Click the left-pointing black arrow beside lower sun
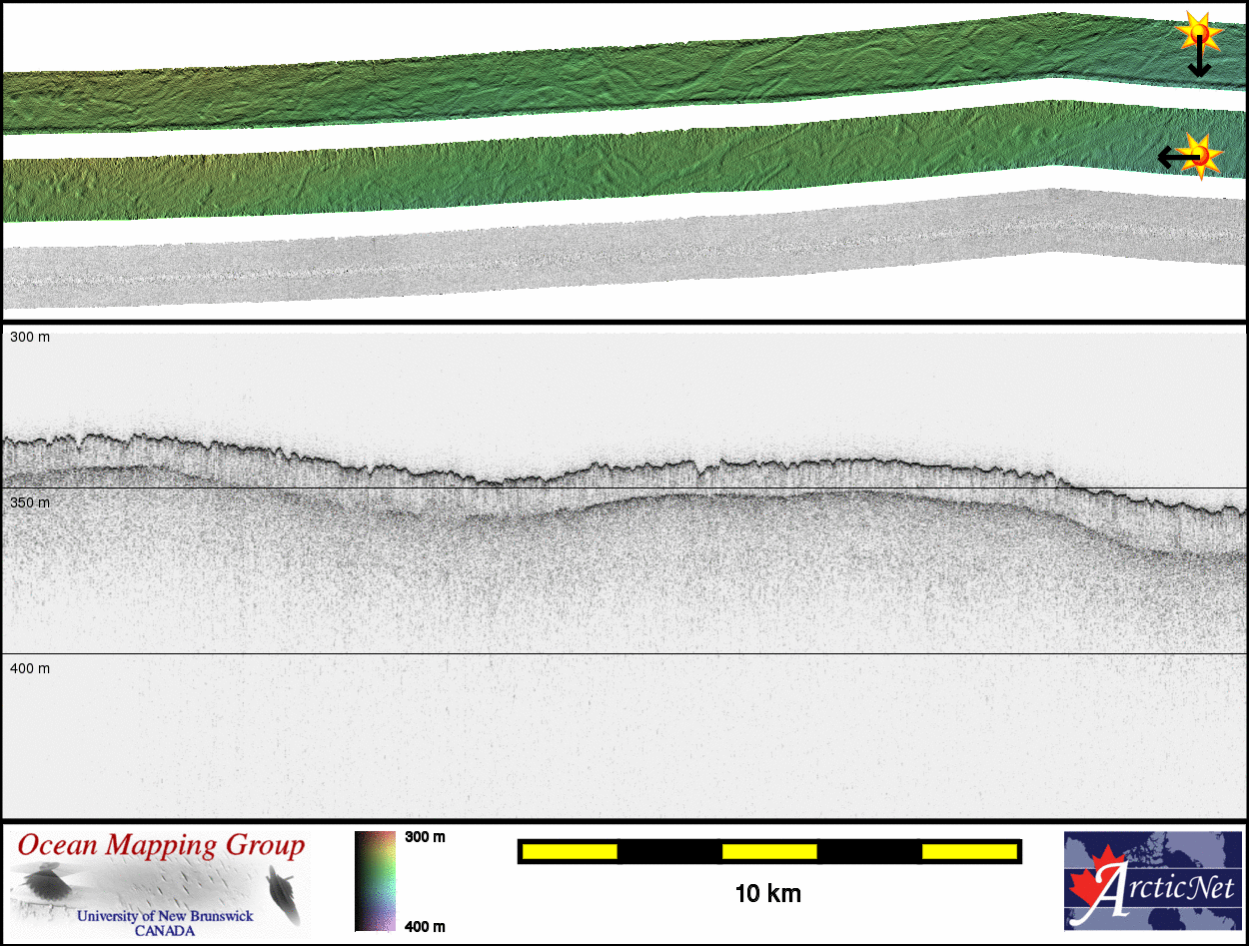Screen dimensions: 1249x946 pos(1172,157)
